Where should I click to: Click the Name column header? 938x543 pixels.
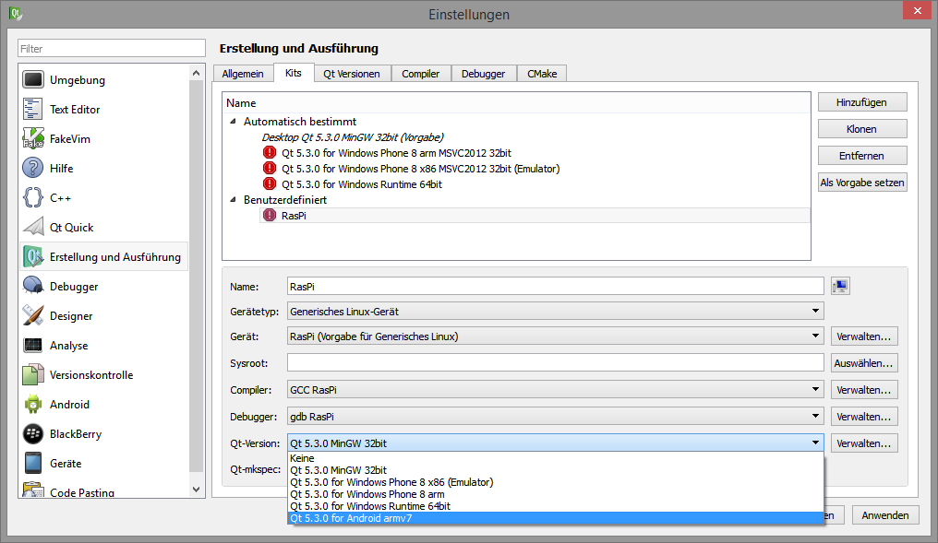pyautogui.click(x=516, y=102)
